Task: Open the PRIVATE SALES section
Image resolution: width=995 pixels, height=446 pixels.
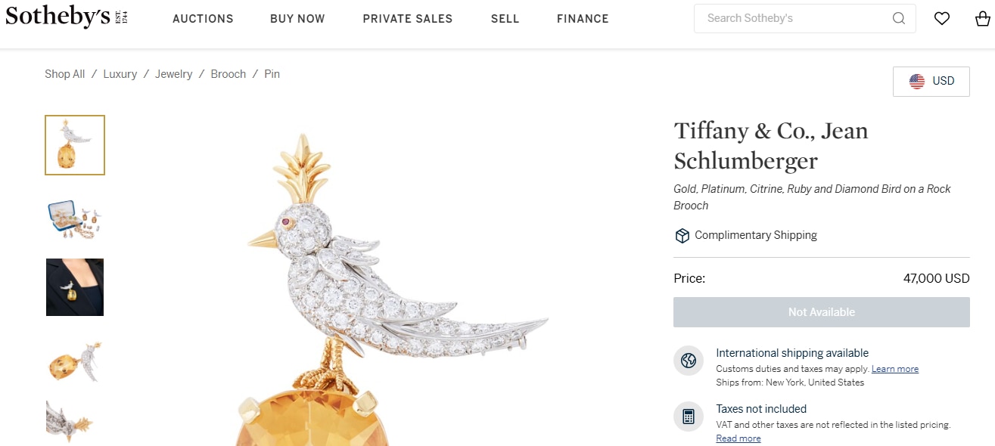Action: (408, 19)
